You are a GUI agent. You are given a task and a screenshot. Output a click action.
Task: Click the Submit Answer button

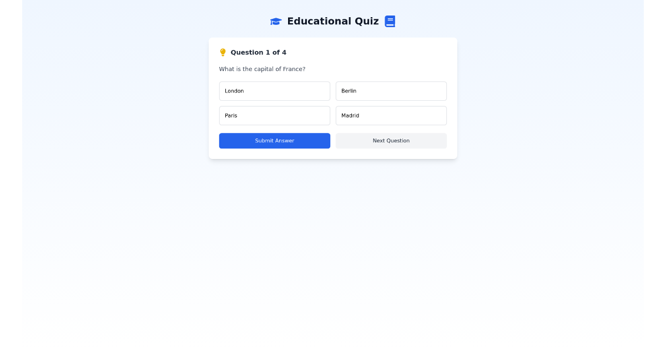click(275, 141)
